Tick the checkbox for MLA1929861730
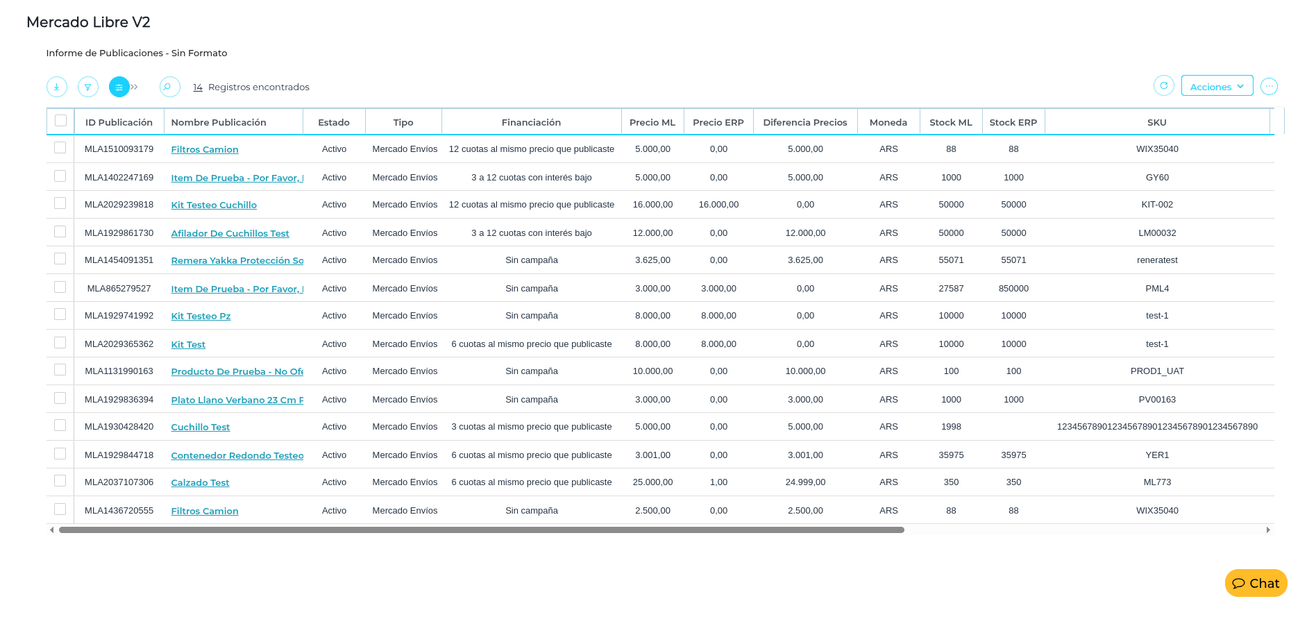Viewport: 1316px width, 617px height. 60,232
